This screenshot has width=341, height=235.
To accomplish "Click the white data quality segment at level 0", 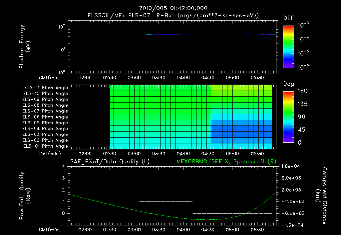I will point(232,213).
